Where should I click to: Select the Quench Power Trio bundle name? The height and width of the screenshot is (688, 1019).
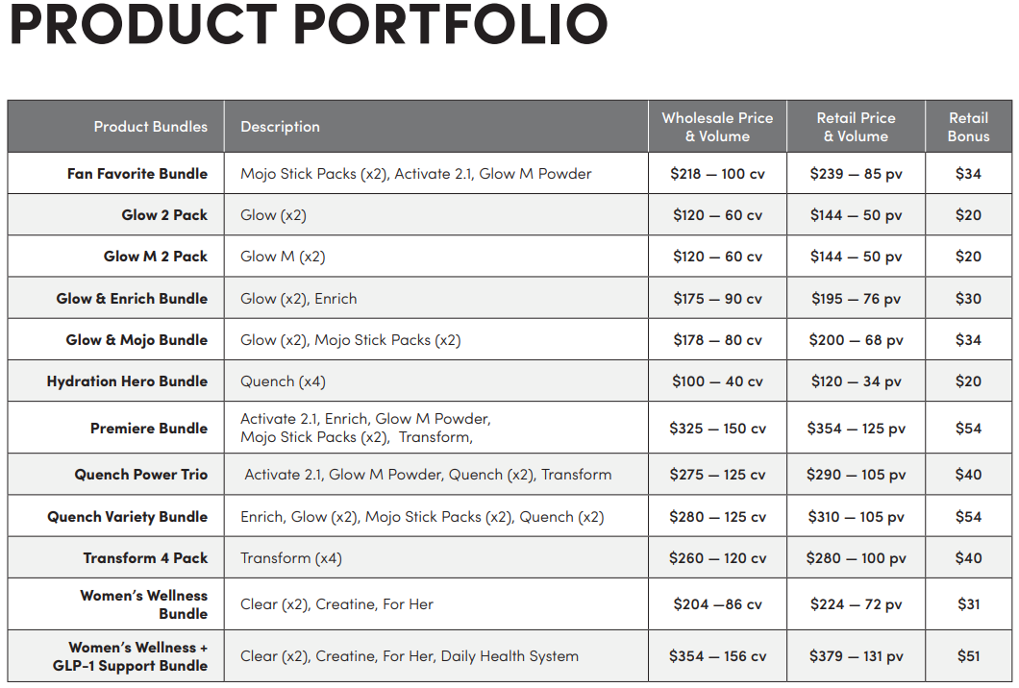(141, 475)
